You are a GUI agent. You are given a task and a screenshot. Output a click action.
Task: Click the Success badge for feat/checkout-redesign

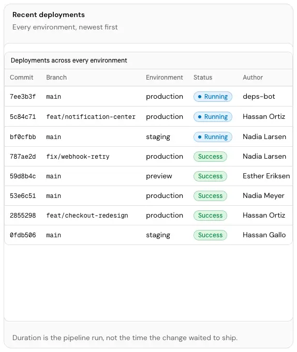(x=210, y=216)
